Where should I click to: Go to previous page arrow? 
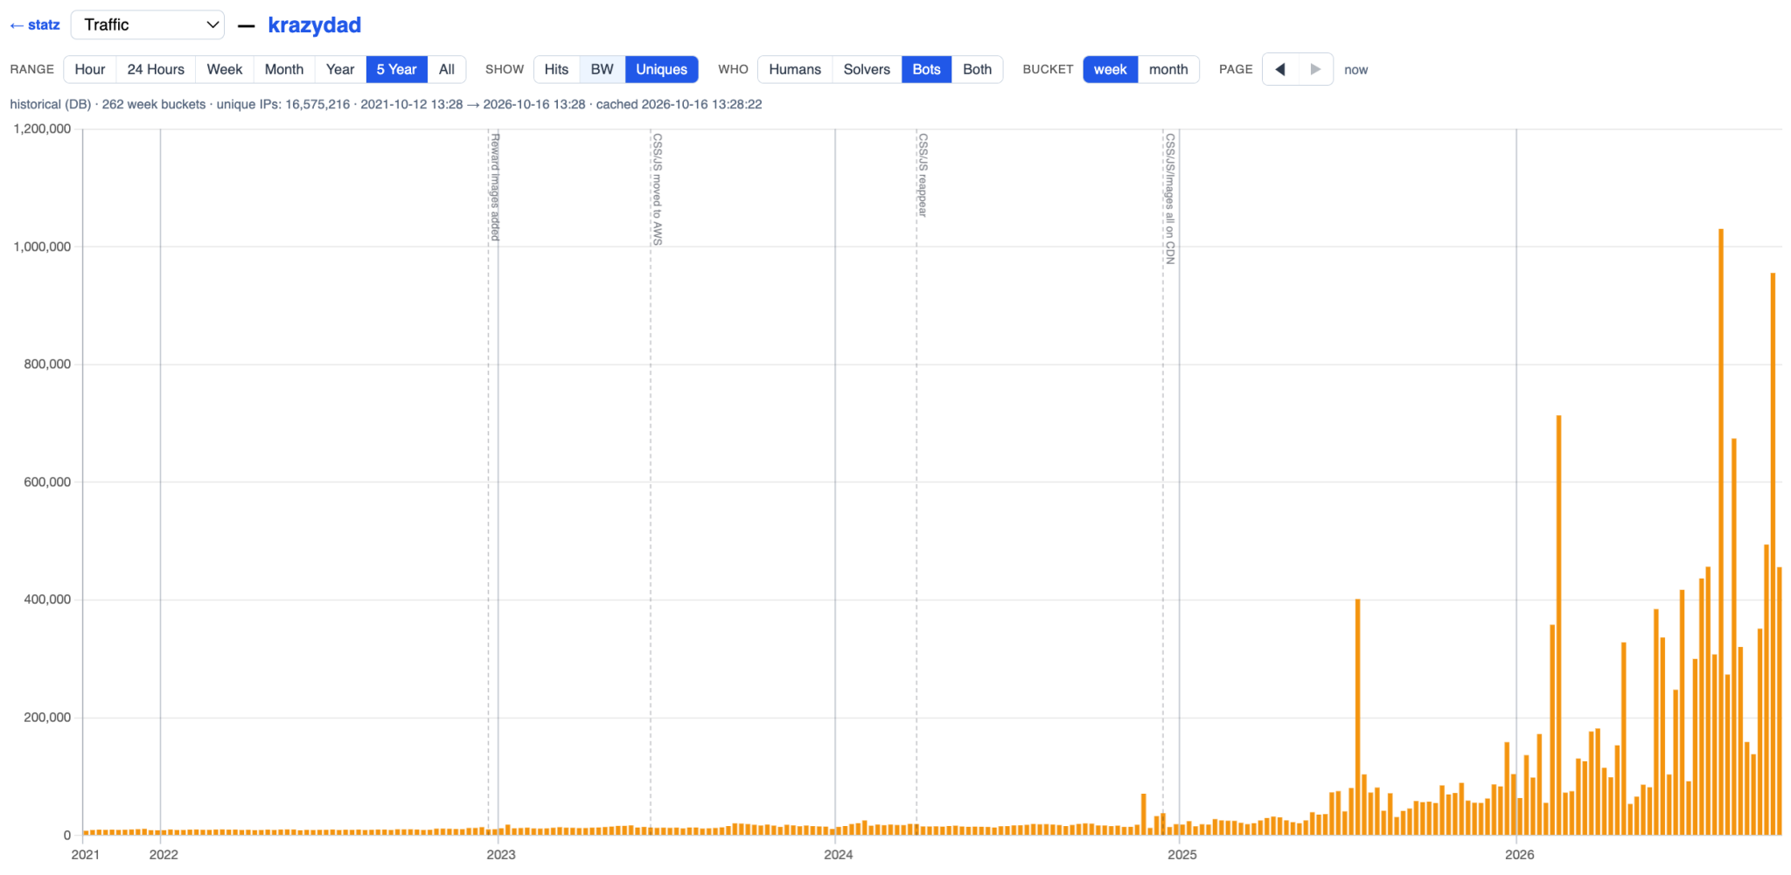1280,70
